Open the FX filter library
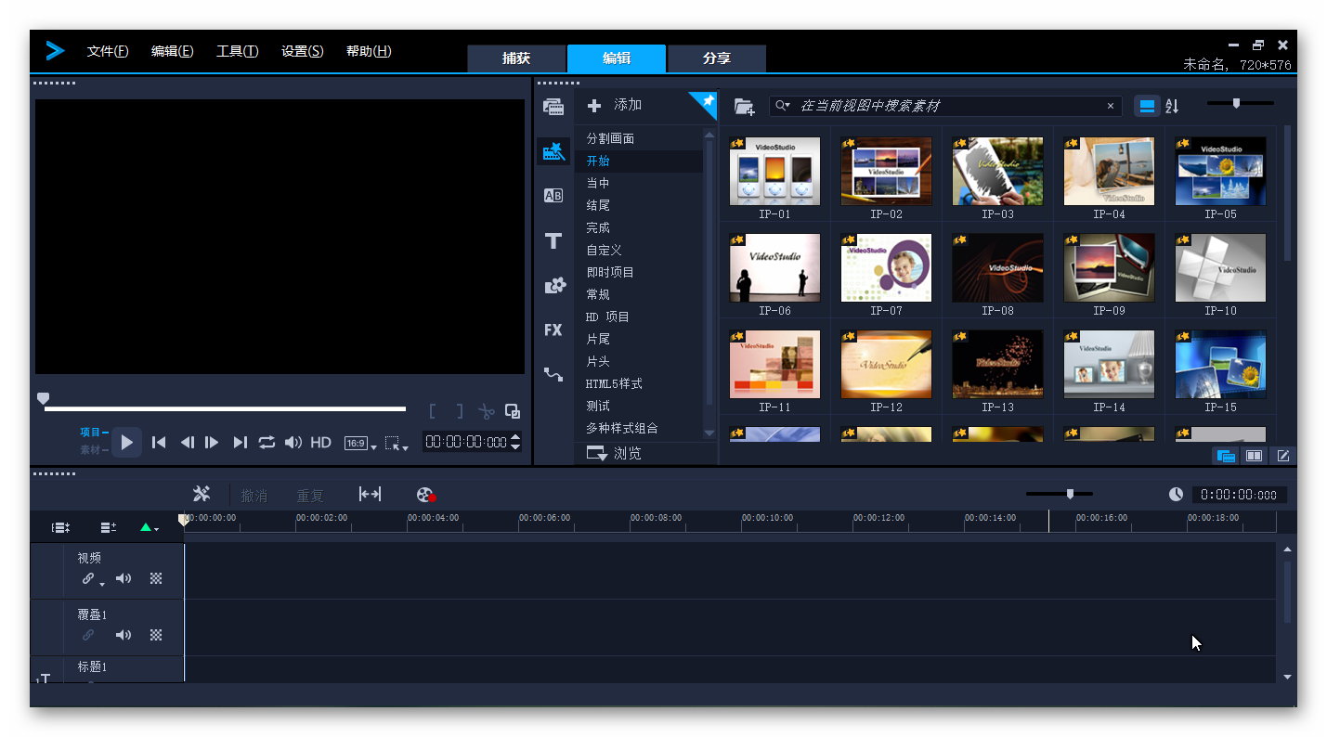This screenshot has width=1327, height=737. pyautogui.click(x=553, y=330)
